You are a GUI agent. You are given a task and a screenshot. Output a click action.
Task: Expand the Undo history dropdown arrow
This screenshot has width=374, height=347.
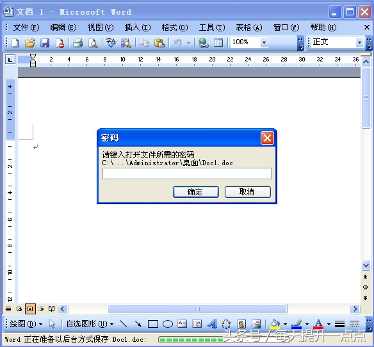point(189,43)
